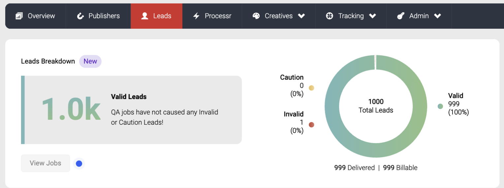The height and width of the screenshot is (188, 504).
Task: Click the Valid Leads card title
Action: [129, 97]
